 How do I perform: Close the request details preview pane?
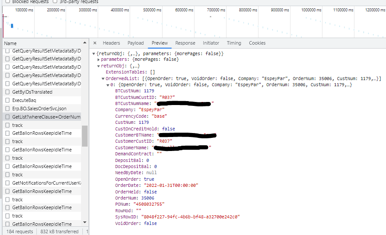tap(95, 43)
